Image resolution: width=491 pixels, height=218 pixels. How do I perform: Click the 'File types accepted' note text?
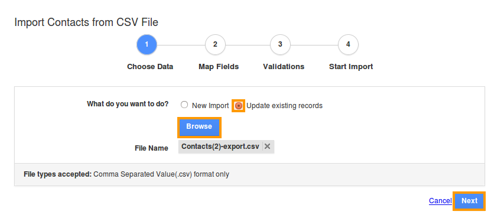click(x=126, y=174)
